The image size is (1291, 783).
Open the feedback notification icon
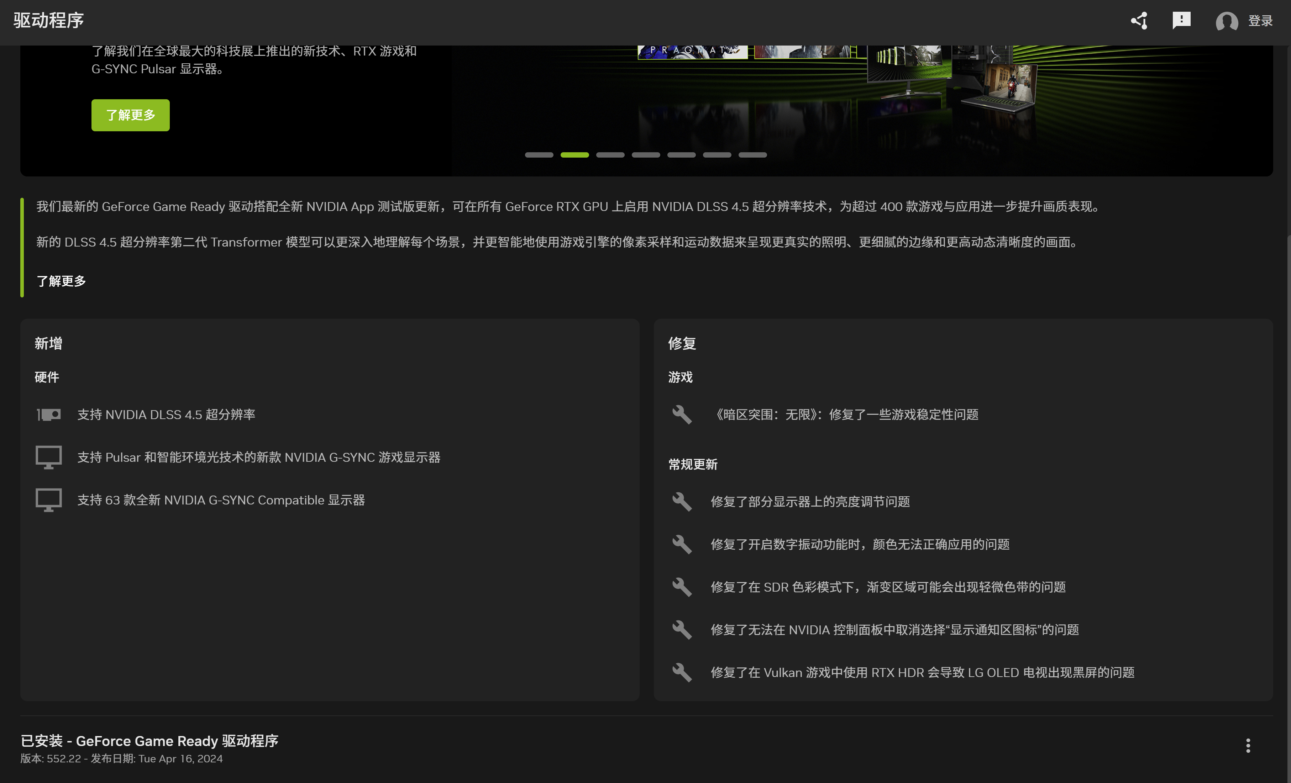1181,20
